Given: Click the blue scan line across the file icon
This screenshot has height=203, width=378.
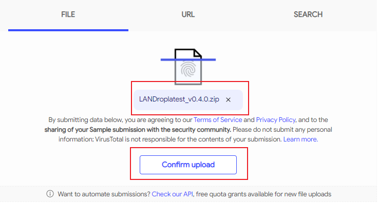Looking at the screenshot, I should (x=188, y=59).
